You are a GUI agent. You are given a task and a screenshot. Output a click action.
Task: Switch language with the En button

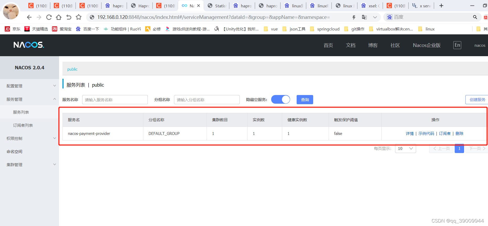tap(457, 45)
